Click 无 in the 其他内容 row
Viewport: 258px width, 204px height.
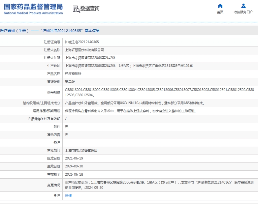coord(66,135)
